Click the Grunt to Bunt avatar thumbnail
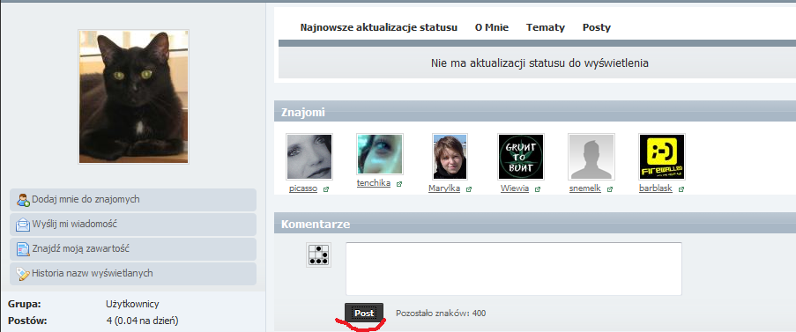This screenshot has height=332, width=796. 521,157
